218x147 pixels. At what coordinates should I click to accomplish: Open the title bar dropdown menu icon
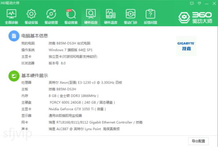(x=199, y=3)
